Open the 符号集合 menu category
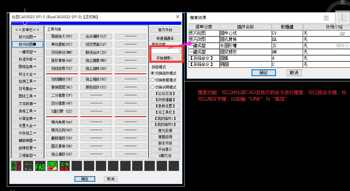 click(x=27, y=88)
